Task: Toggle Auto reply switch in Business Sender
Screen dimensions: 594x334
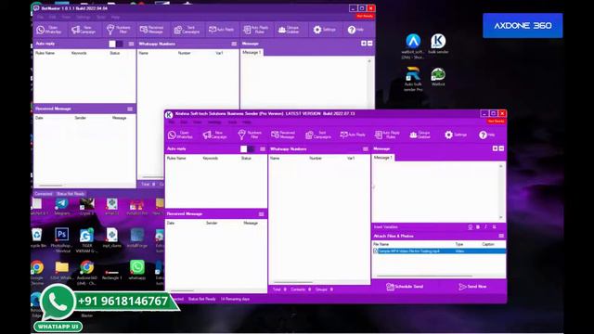Action: click(248, 148)
